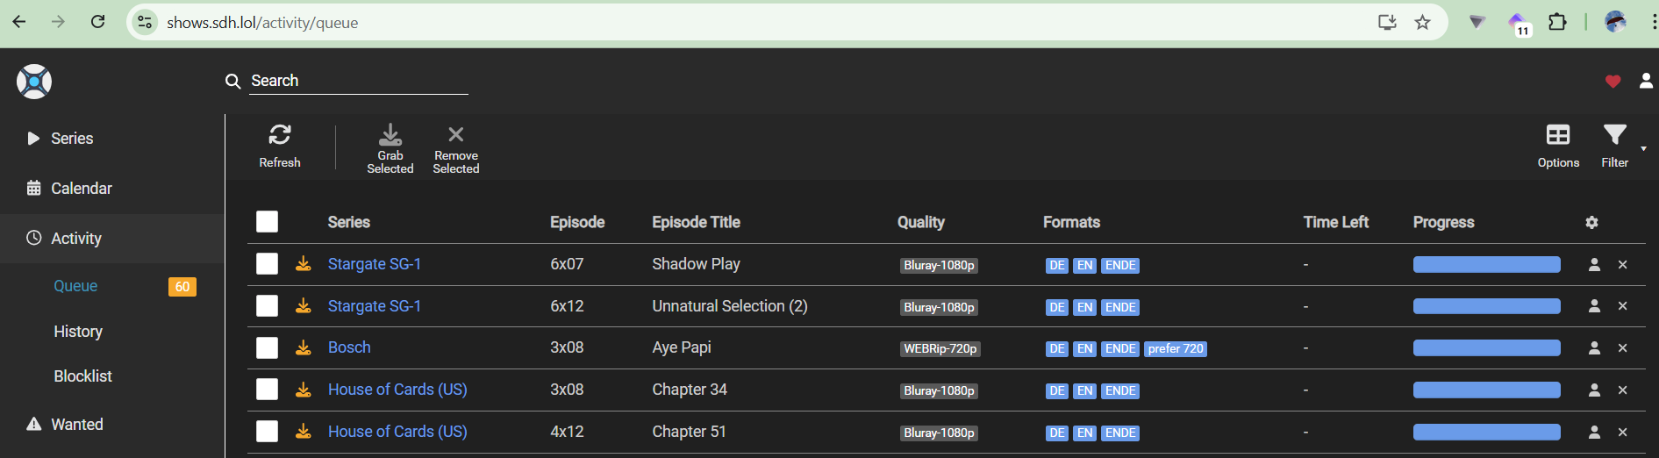Open manual import for Shadow Play row
Image resolution: width=1659 pixels, height=458 pixels.
1594,264
